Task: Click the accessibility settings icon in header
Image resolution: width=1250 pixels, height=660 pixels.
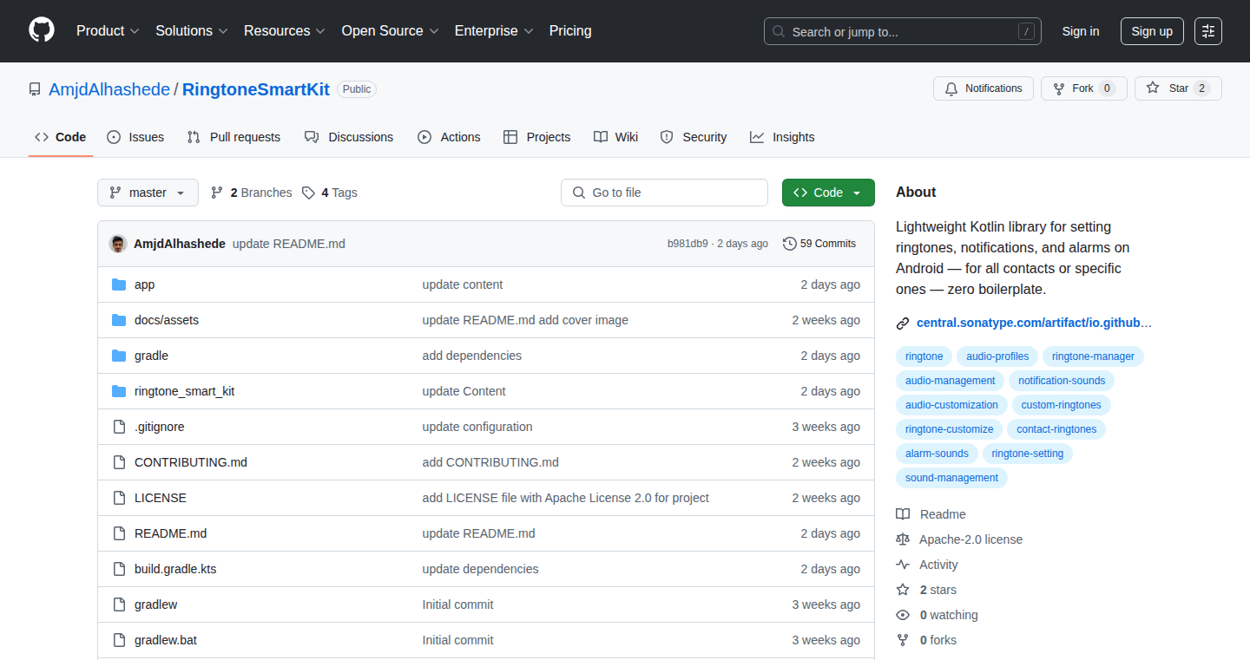Action: 1207,31
